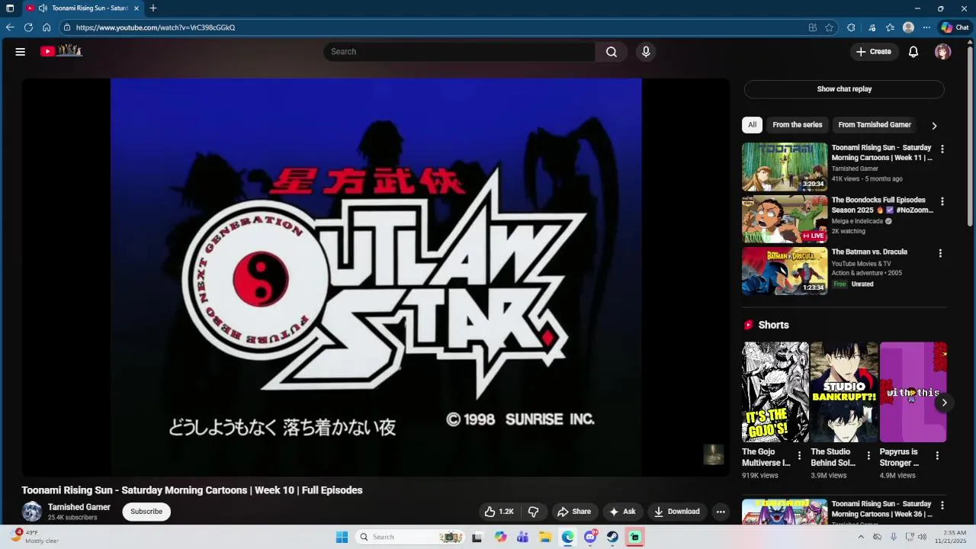Screen dimensions: 976x549
Task: Open options for Papyrus is Stronger short
Action: coord(937,456)
